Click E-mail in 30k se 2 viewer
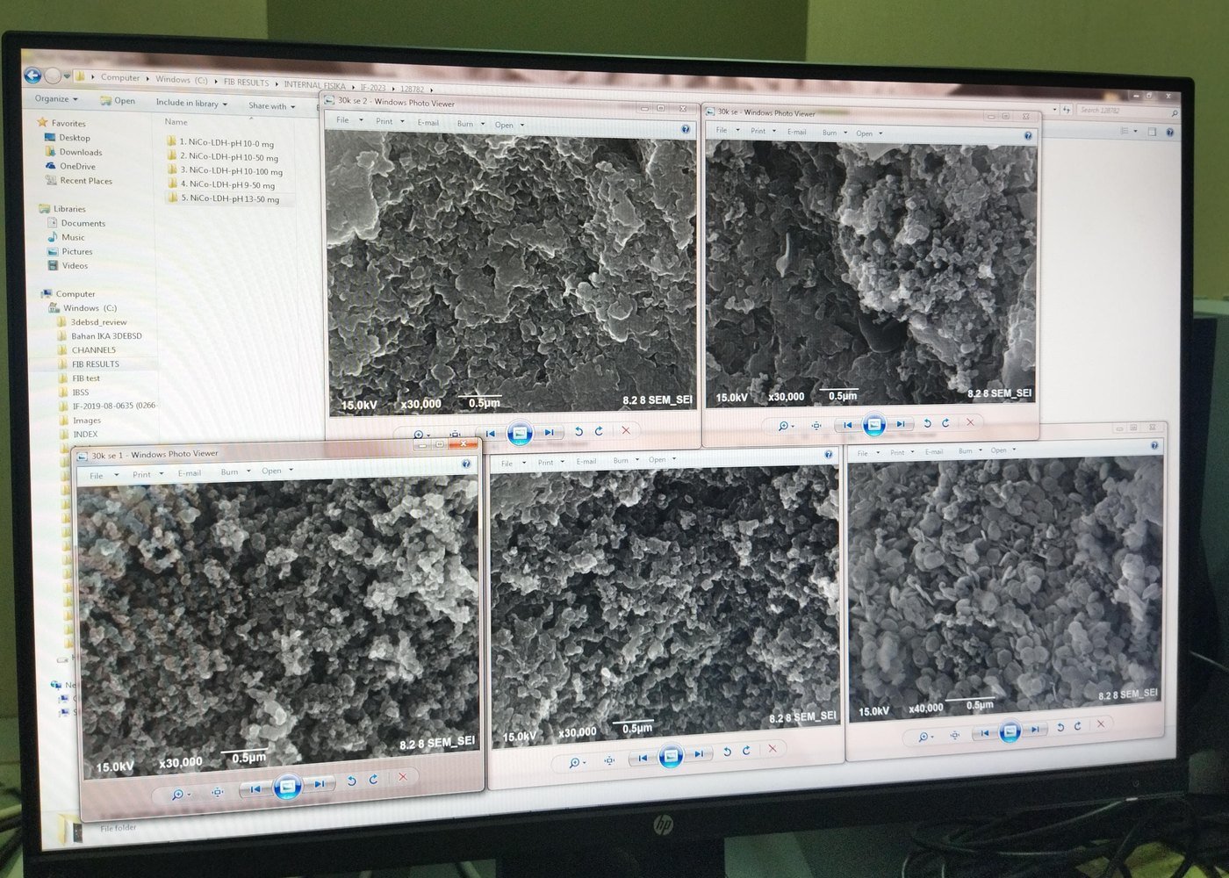 point(428,122)
